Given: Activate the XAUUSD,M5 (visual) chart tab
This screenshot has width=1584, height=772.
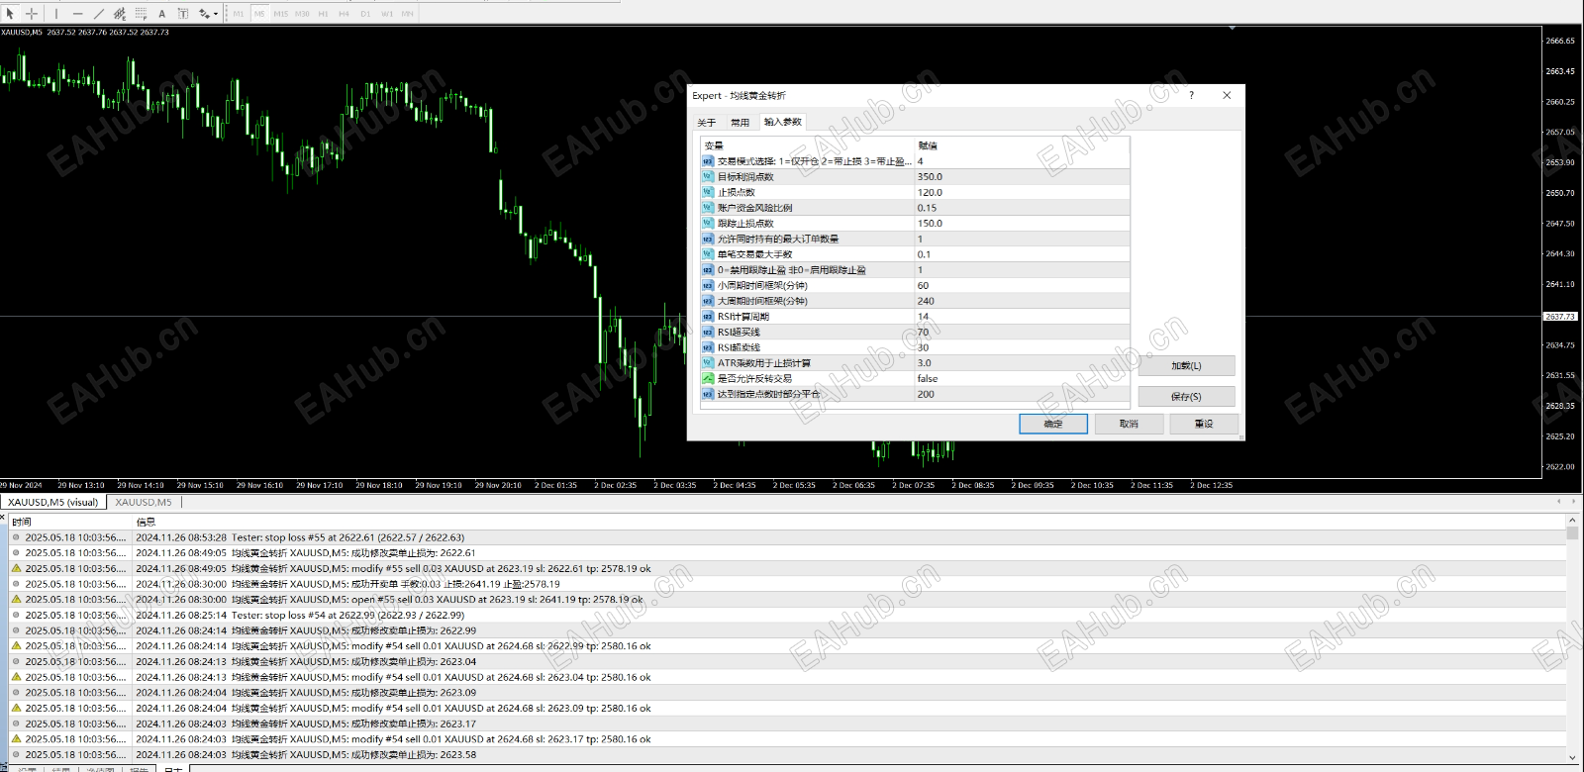Looking at the screenshot, I should [53, 502].
